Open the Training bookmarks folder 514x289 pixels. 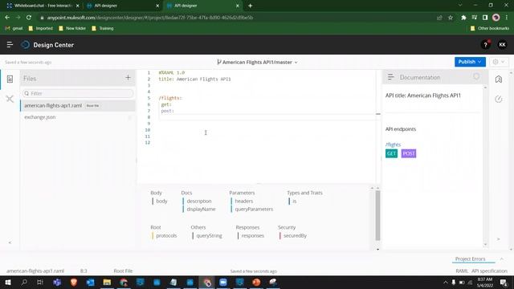(x=103, y=29)
